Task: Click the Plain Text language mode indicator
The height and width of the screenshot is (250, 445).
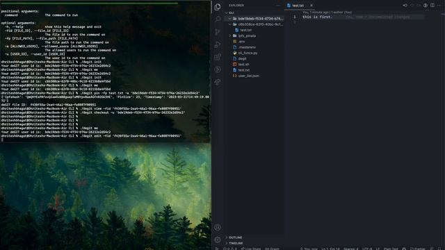Action: click(391, 249)
